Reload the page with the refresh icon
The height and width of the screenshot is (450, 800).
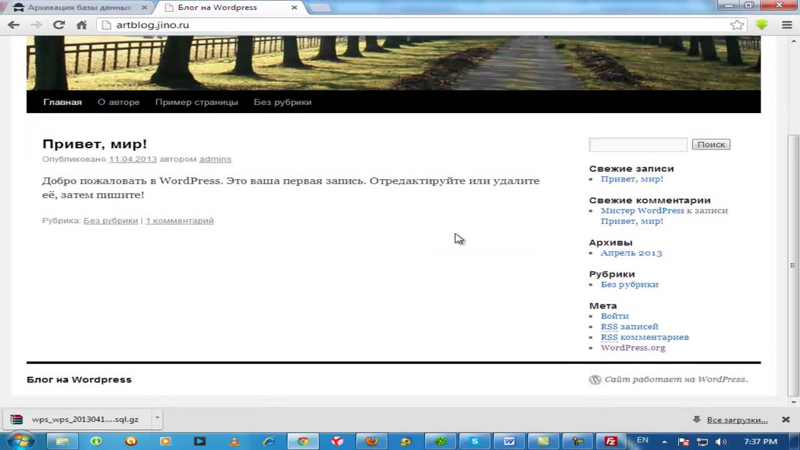click(x=59, y=25)
